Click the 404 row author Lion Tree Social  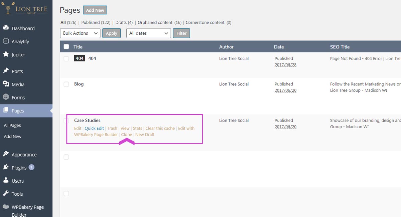234,58
